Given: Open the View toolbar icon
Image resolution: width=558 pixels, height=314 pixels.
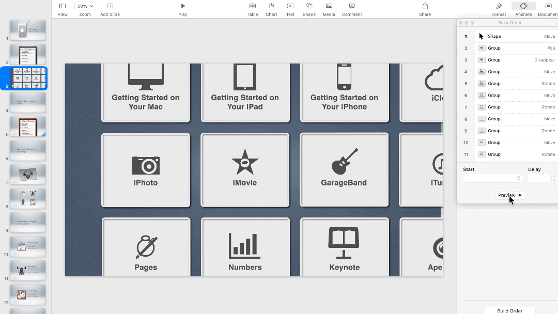Looking at the screenshot, I should click(63, 6).
